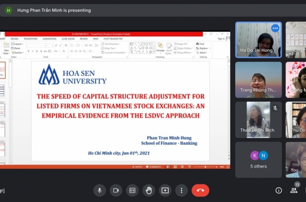Open more options three-dot menu in call bar
306x202 pixels.
182,190
